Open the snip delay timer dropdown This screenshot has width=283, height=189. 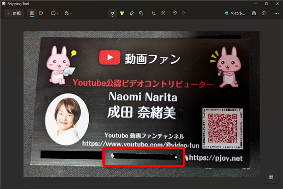coord(68,13)
